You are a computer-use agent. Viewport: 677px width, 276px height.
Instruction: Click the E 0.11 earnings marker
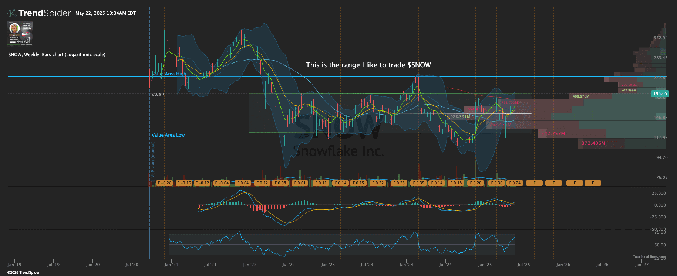click(321, 183)
